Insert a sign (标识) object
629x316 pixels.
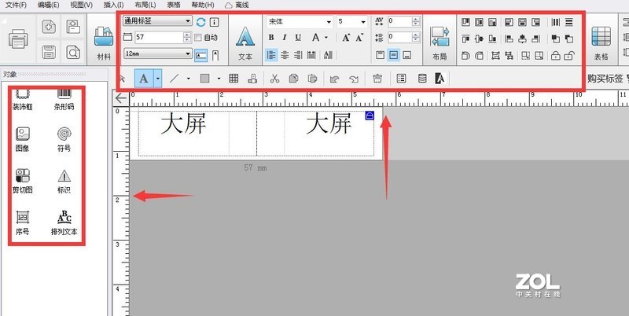coord(64,181)
